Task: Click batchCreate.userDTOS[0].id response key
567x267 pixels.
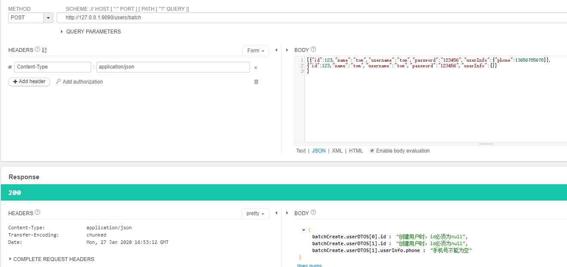Action: point(349,237)
